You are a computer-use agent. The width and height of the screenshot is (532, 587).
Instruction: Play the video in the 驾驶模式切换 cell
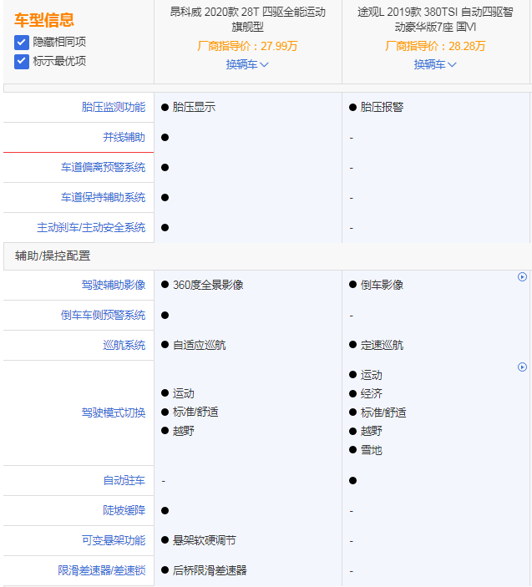(522, 367)
